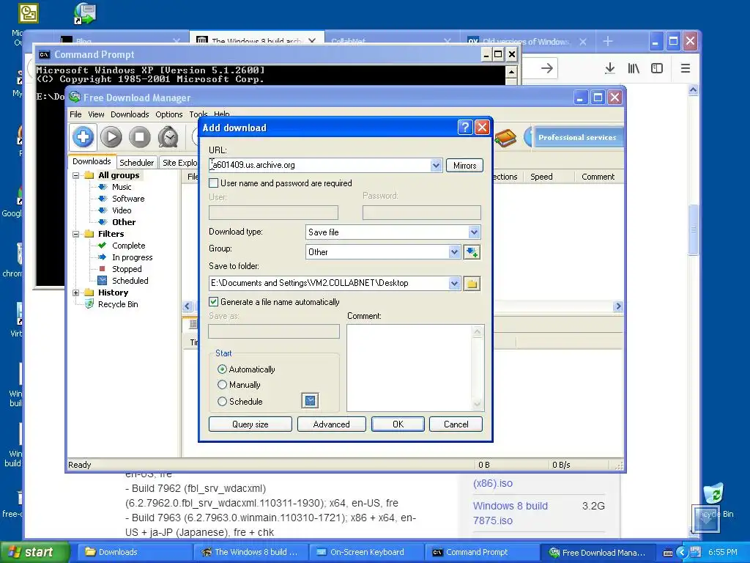
Task: Click the create new group icon beside Group
Action: tap(472, 252)
